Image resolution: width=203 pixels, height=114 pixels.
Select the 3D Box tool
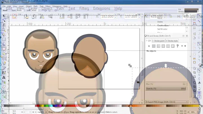click(4, 44)
